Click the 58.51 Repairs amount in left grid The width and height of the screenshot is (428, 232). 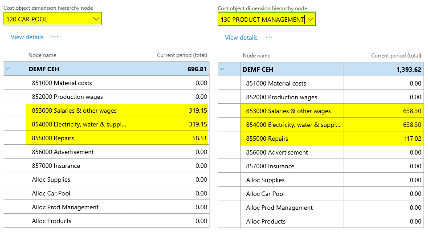(199, 138)
